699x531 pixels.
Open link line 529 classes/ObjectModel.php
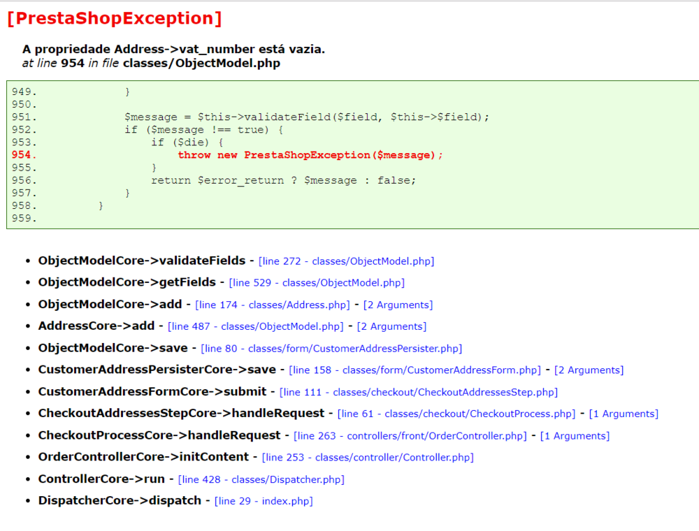(317, 283)
